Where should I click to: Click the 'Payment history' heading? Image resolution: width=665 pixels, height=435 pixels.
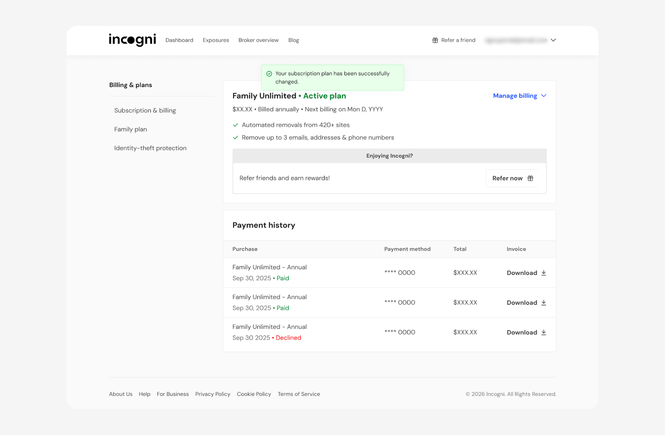click(x=264, y=225)
